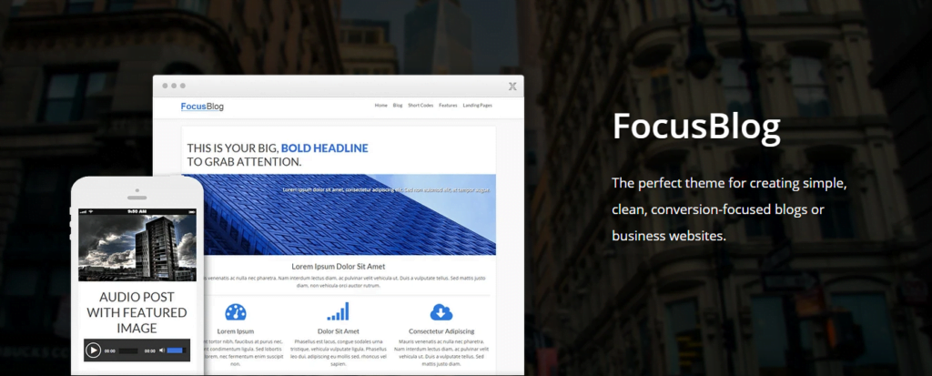Click the 'Consectetur Adipiscing' column title
This screenshot has height=376, width=932.
pos(441,330)
